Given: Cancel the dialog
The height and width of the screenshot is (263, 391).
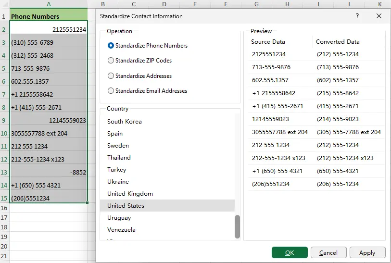Looking at the screenshot, I should pyautogui.click(x=328, y=252).
